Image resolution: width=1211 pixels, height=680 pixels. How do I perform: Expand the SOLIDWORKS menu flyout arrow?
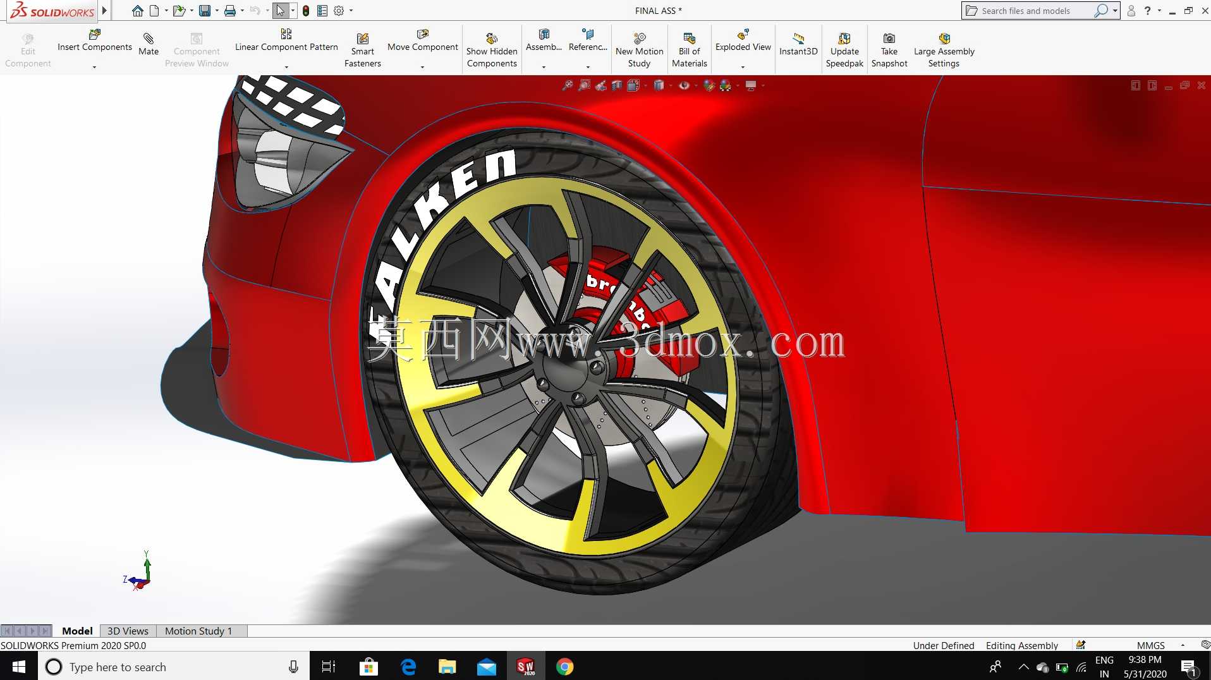point(104,11)
